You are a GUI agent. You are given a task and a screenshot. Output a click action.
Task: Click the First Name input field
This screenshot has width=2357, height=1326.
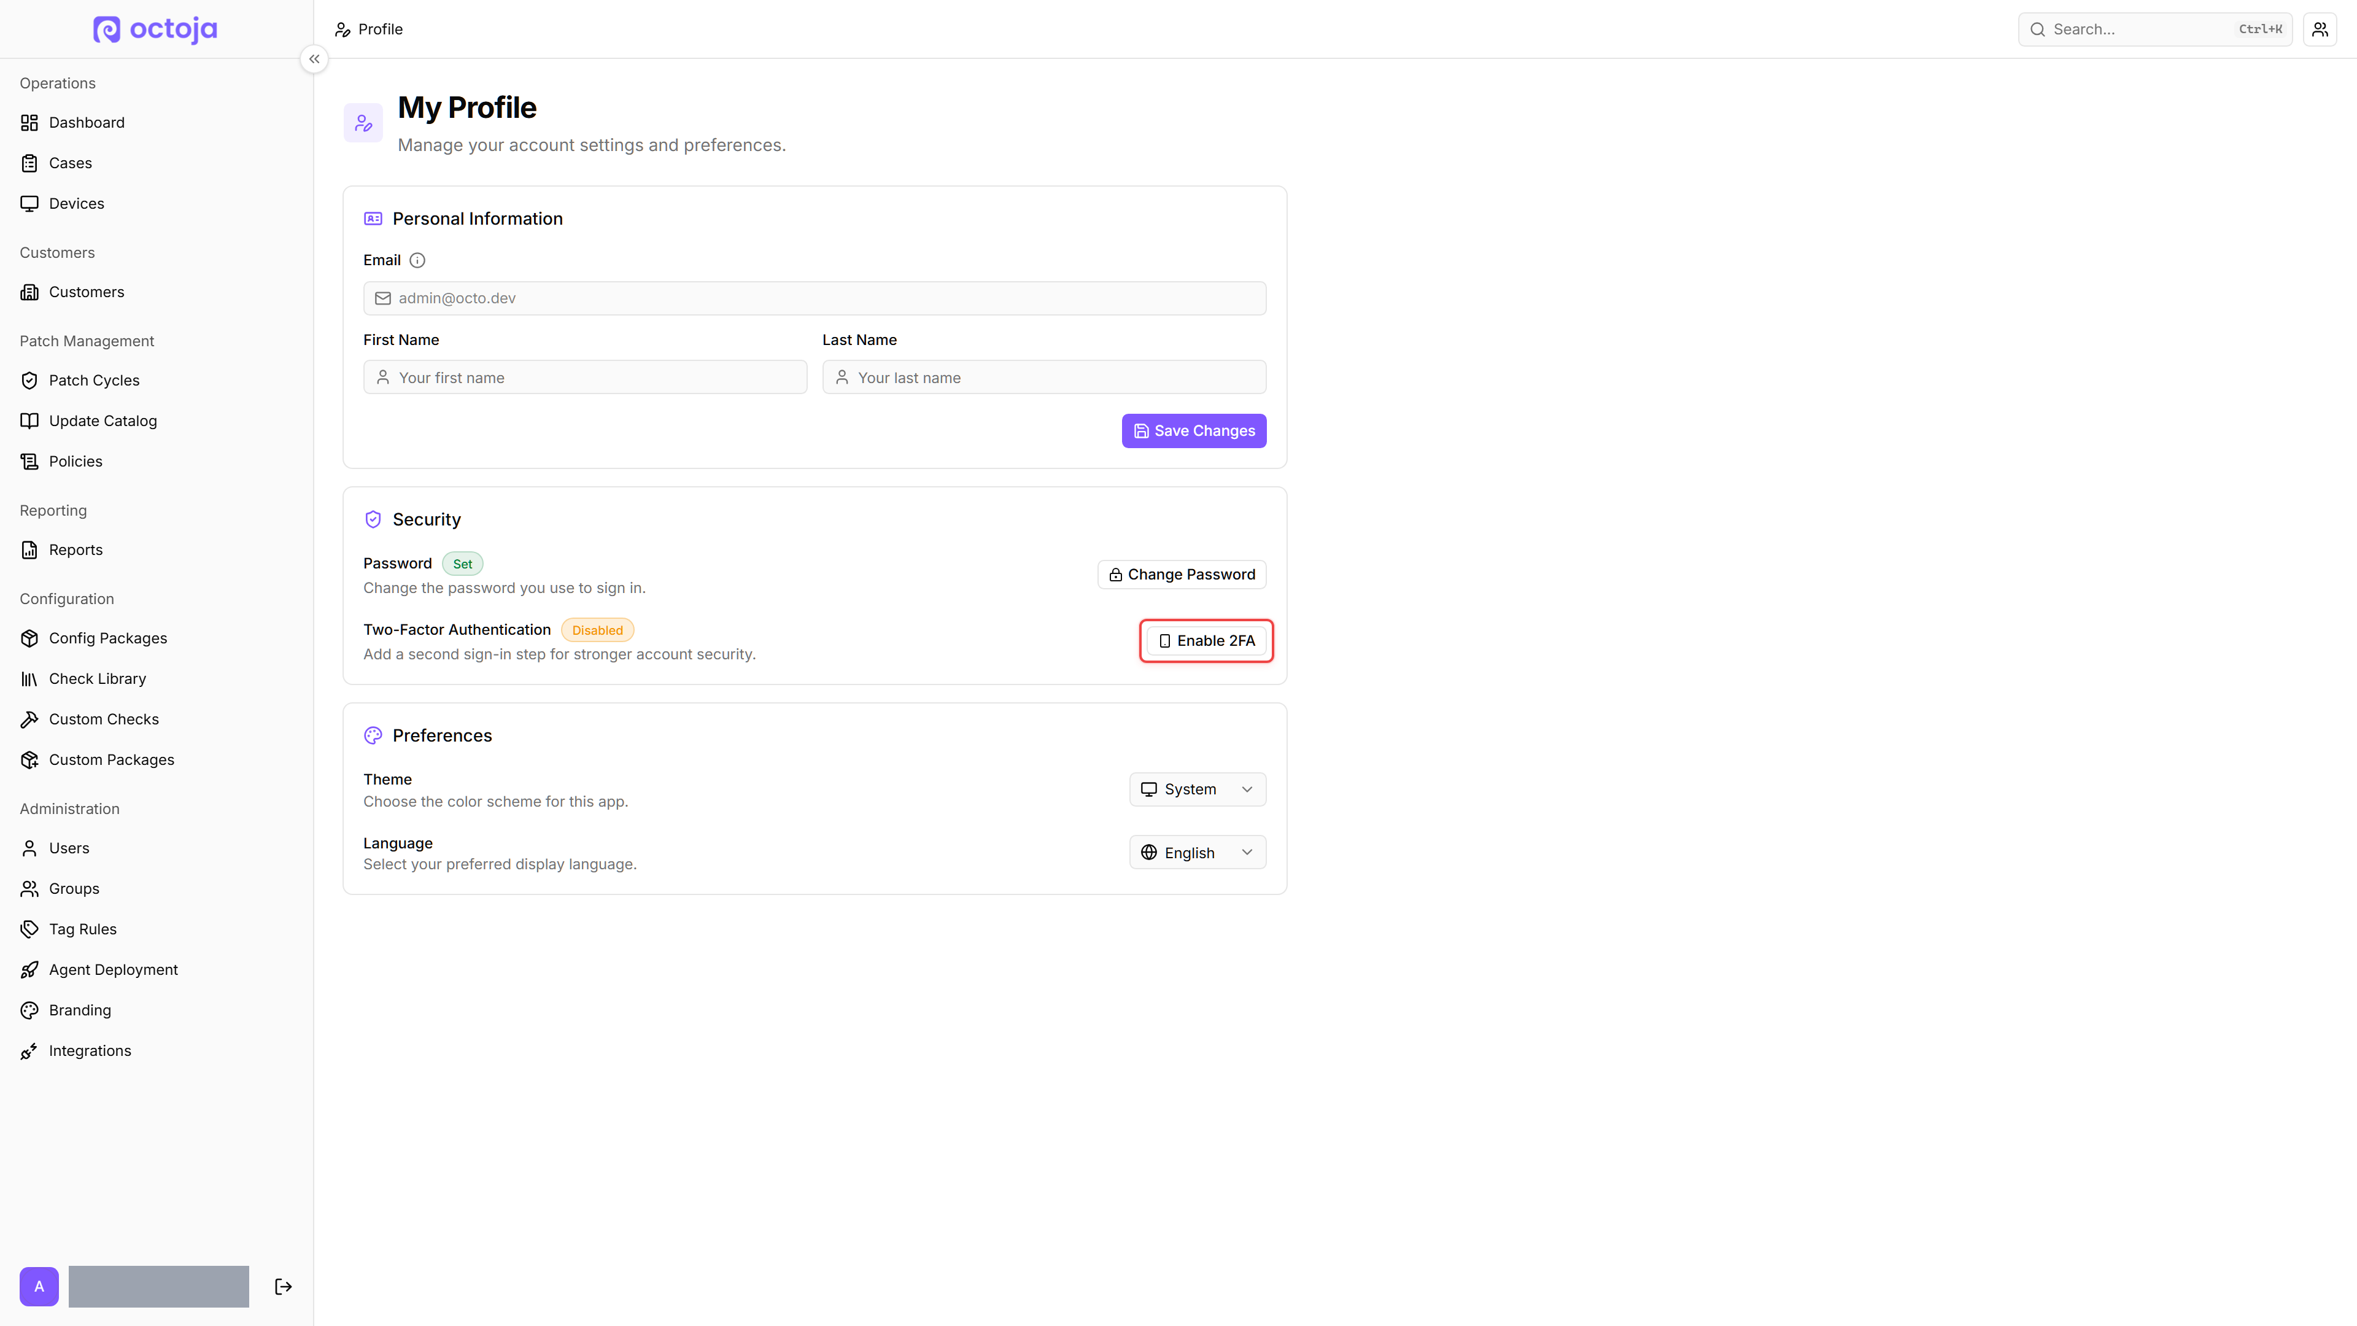[x=585, y=377]
